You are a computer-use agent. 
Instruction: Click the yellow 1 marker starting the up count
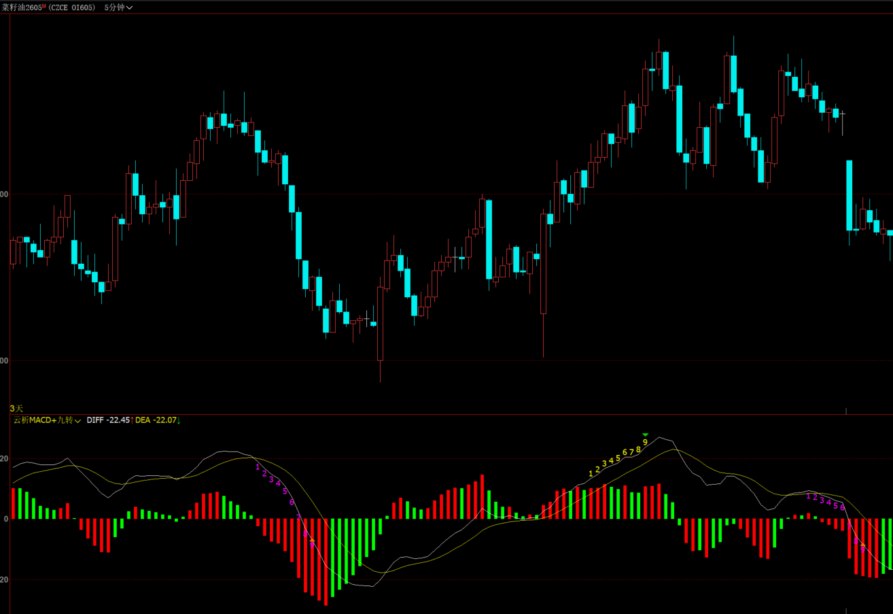tap(591, 473)
